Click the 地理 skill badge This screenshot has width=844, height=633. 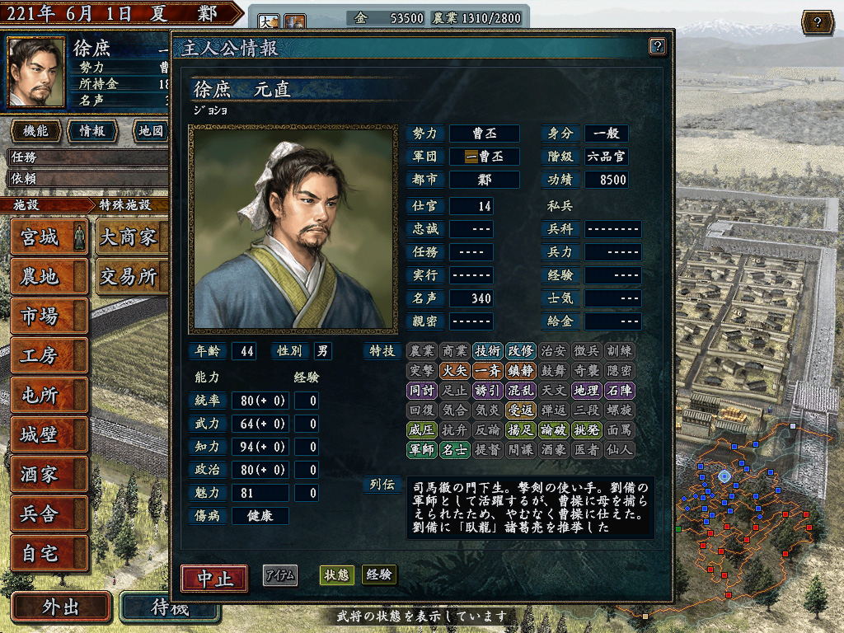[x=586, y=390]
